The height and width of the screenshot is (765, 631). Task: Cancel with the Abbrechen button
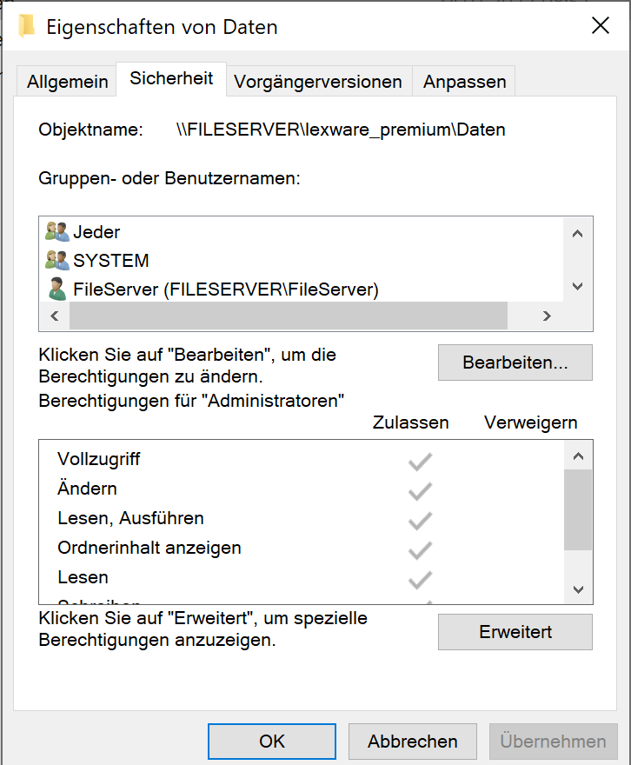pyautogui.click(x=412, y=742)
